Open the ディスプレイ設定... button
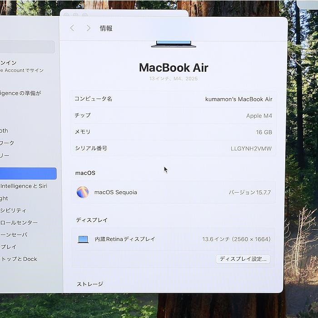 pos(243,259)
